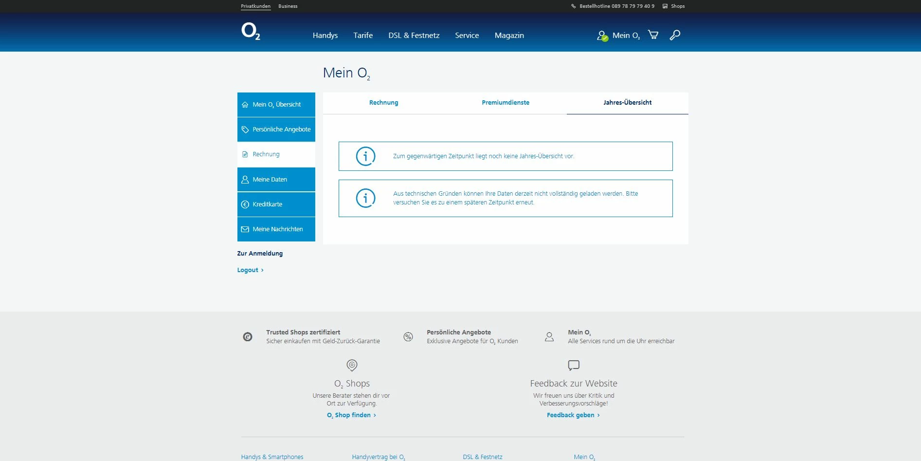Switch to the Premiumdienste tab

coord(506,103)
